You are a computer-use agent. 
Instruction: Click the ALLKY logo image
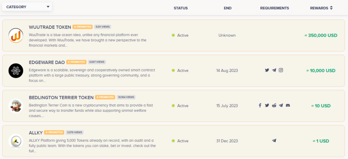tap(16, 141)
